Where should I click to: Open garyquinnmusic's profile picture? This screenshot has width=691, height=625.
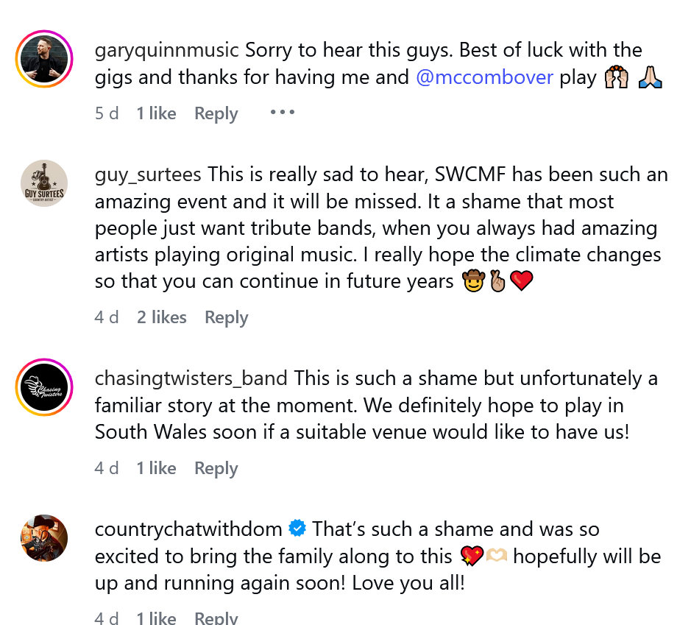click(44, 59)
